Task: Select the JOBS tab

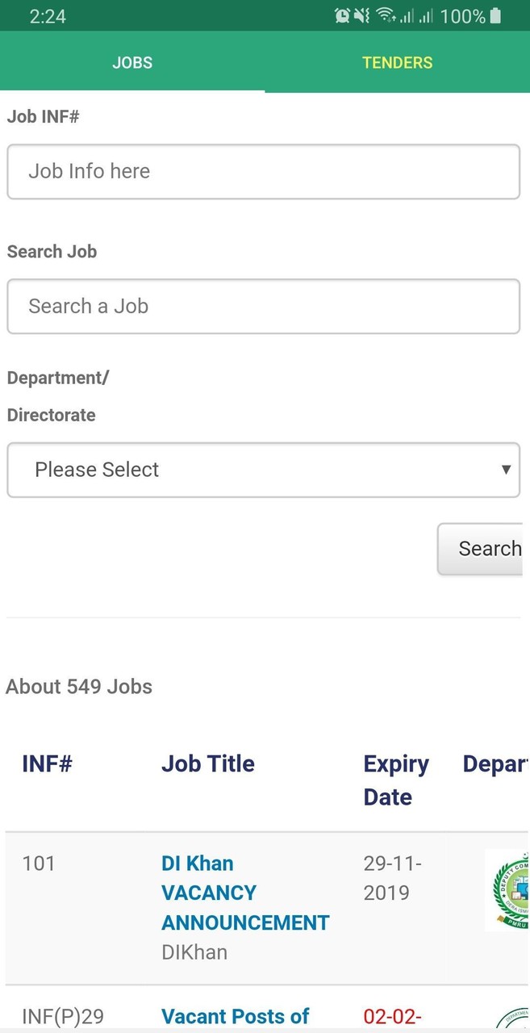Action: click(x=132, y=62)
